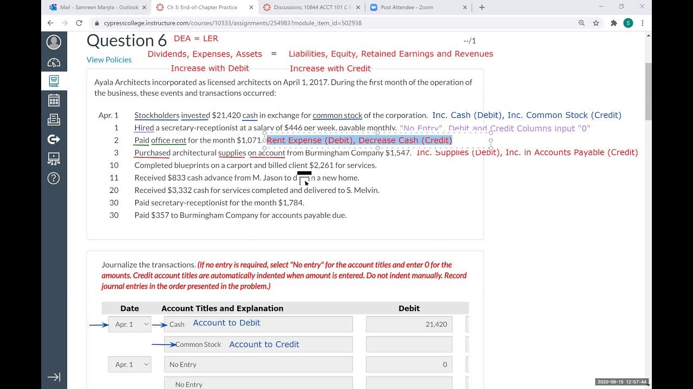
Task: Open the first Apr. 1 date dropdown
Action: pos(129,324)
